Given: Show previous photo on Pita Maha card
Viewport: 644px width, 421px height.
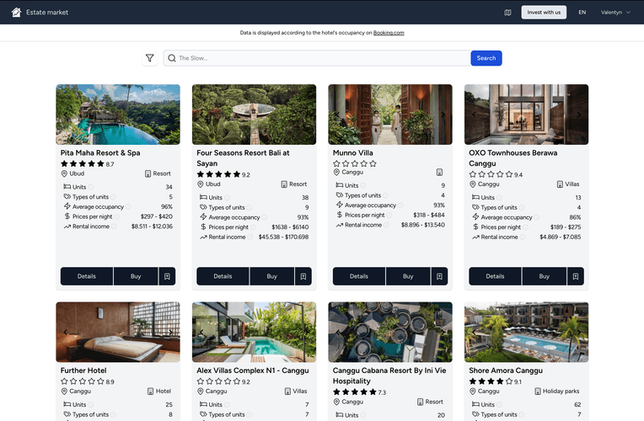Looking at the screenshot, I should coord(65,115).
